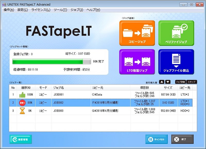The width and height of the screenshot is (206, 149).
Task: Open the コピージョブ job creation icon
Action: (137, 33)
